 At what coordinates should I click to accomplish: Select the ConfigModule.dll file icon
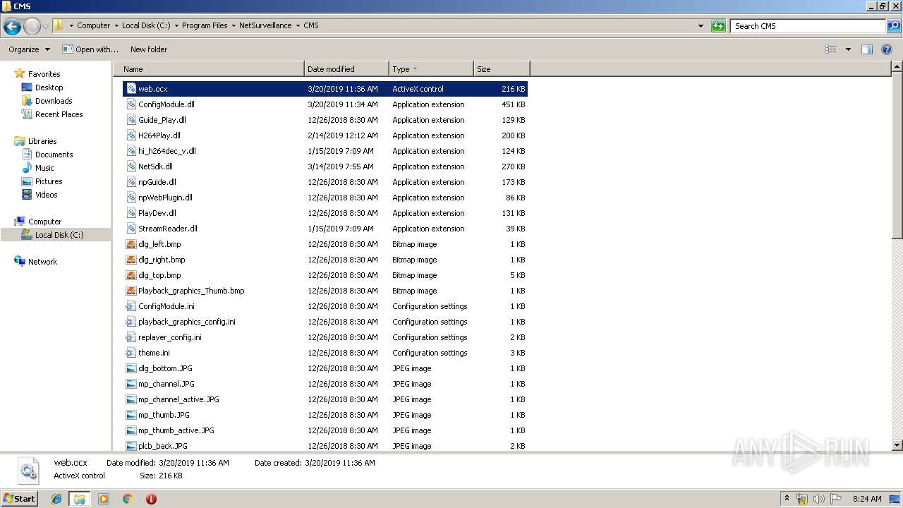tap(131, 104)
